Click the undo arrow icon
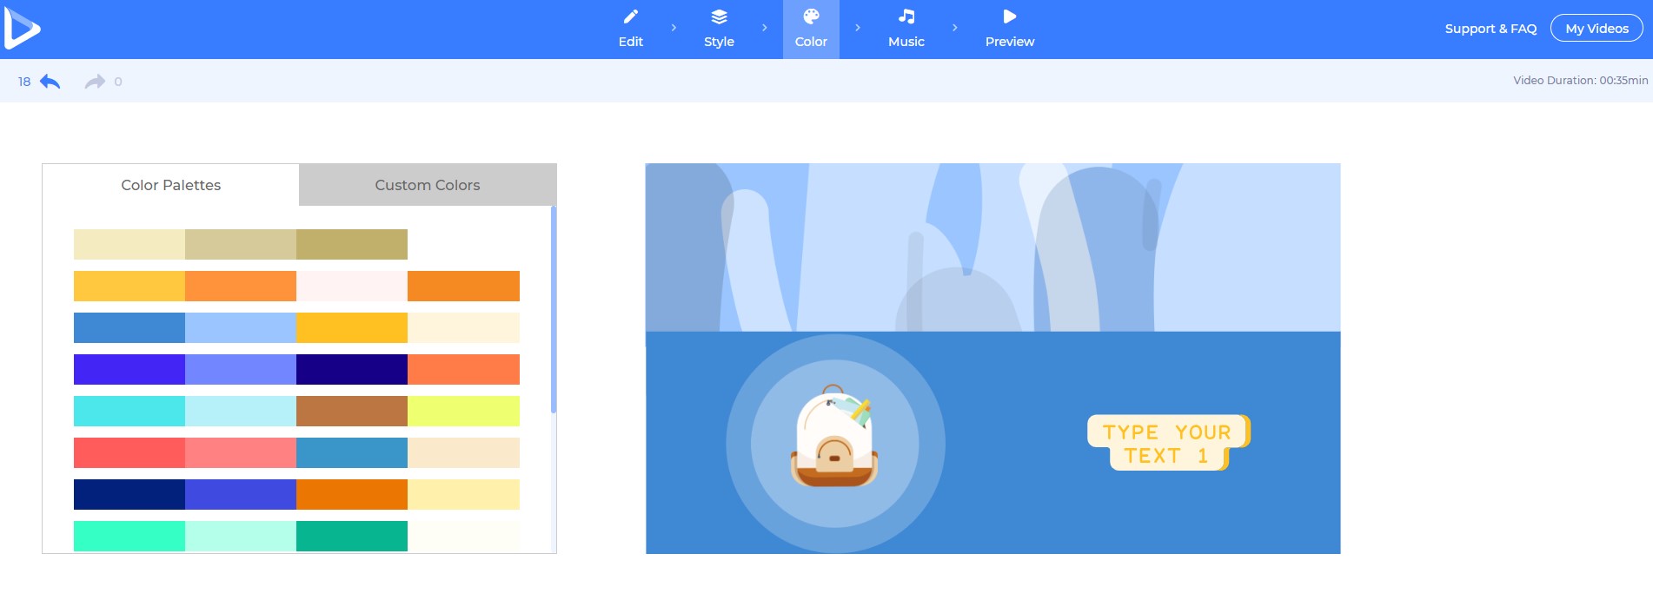Image resolution: width=1653 pixels, height=600 pixels. click(50, 82)
